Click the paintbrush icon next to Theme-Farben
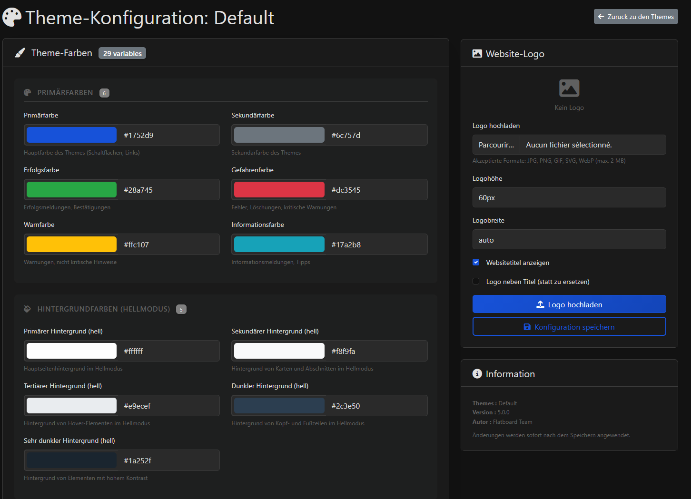Viewport: 691px width, 499px height. pyautogui.click(x=20, y=53)
